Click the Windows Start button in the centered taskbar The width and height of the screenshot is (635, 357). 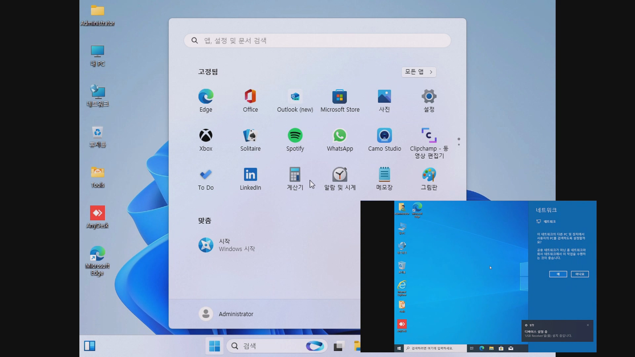click(214, 346)
